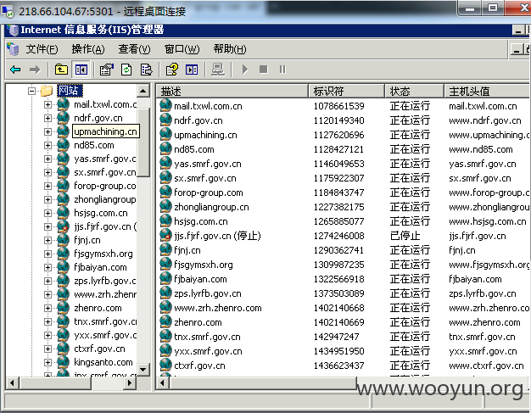Sort by the 标识符 column header

click(x=346, y=91)
